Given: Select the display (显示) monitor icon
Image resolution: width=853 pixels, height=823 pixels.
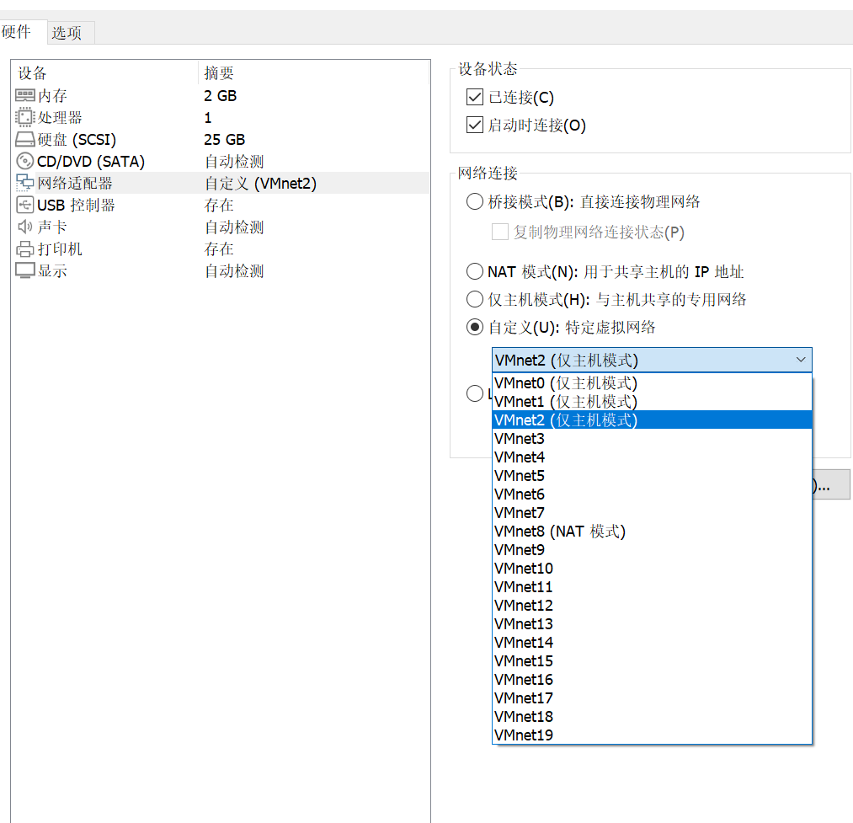Looking at the screenshot, I should point(25,270).
